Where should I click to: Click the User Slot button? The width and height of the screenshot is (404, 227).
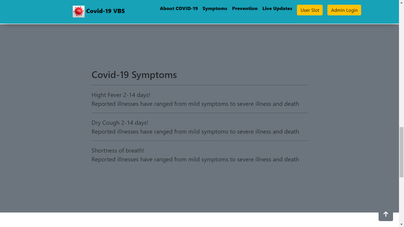[310, 10]
